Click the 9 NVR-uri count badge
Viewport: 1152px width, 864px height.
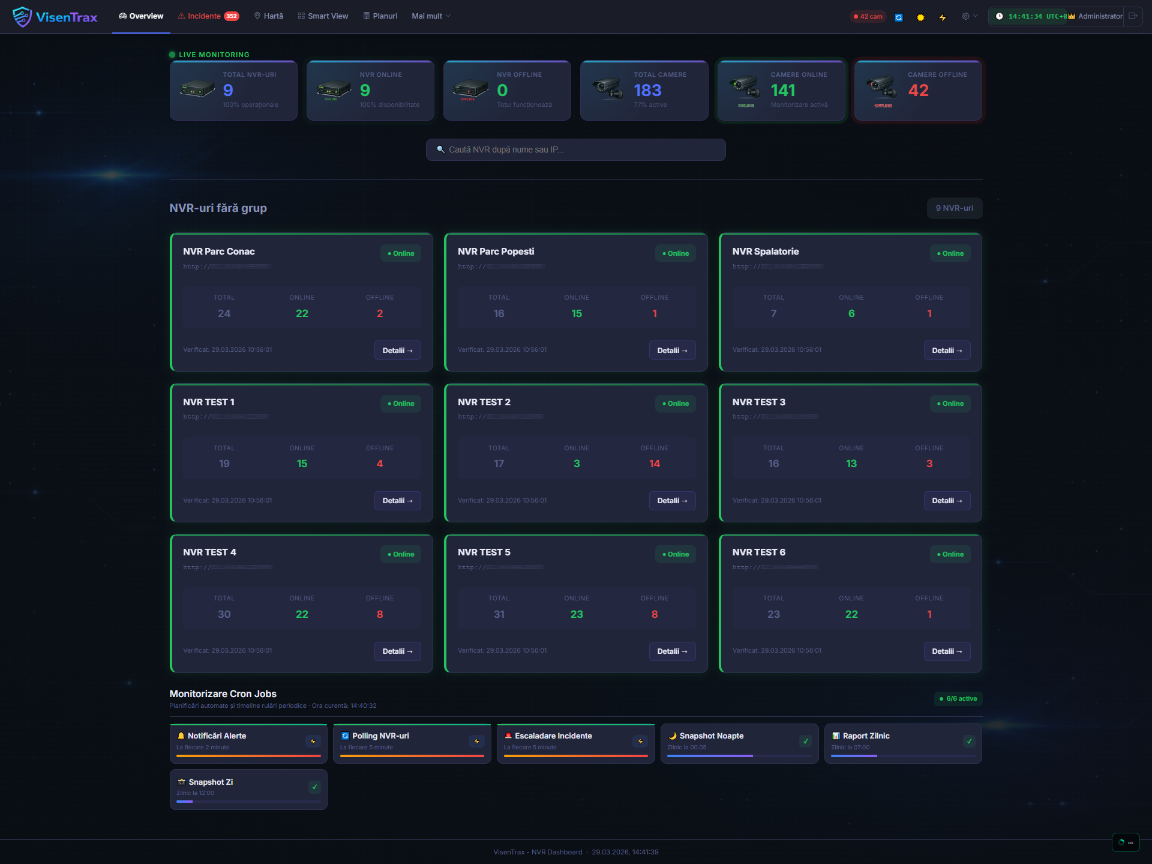click(955, 208)
